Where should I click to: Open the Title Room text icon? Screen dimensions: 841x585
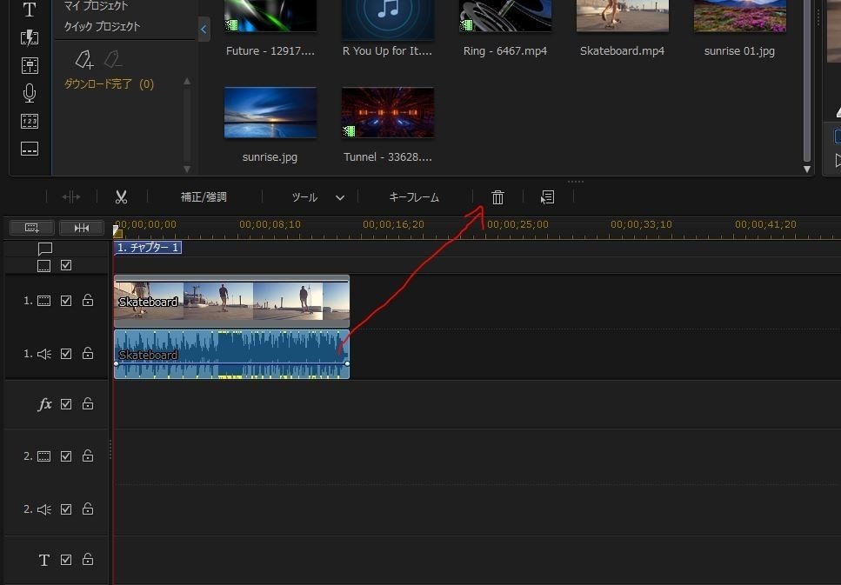coord(30,9)
